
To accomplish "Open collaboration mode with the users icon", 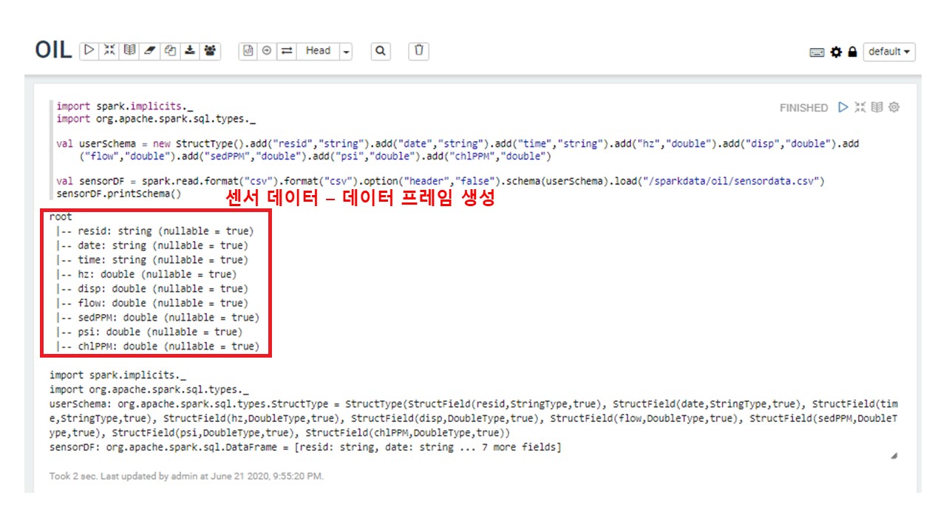I will (211, 51).
